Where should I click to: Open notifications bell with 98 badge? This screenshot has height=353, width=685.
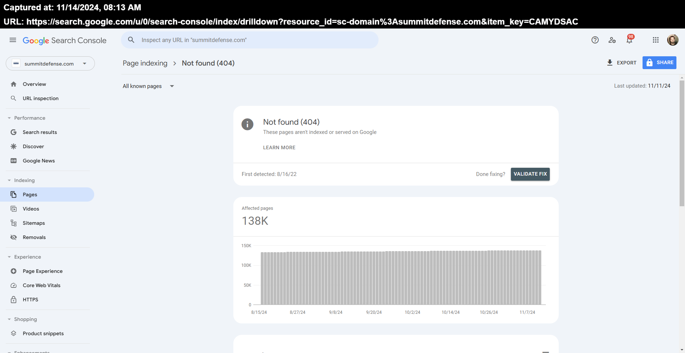coord(630,39)
